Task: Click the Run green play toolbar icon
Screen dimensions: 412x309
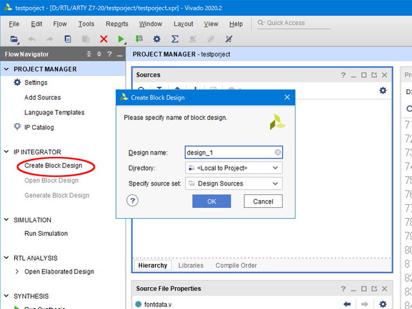Action: [x=122, y=39]
